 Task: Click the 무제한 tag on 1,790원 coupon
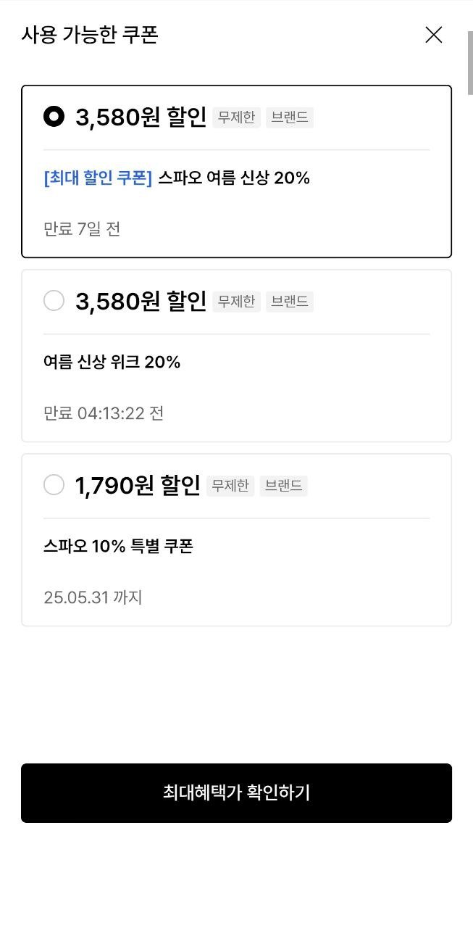230,486
